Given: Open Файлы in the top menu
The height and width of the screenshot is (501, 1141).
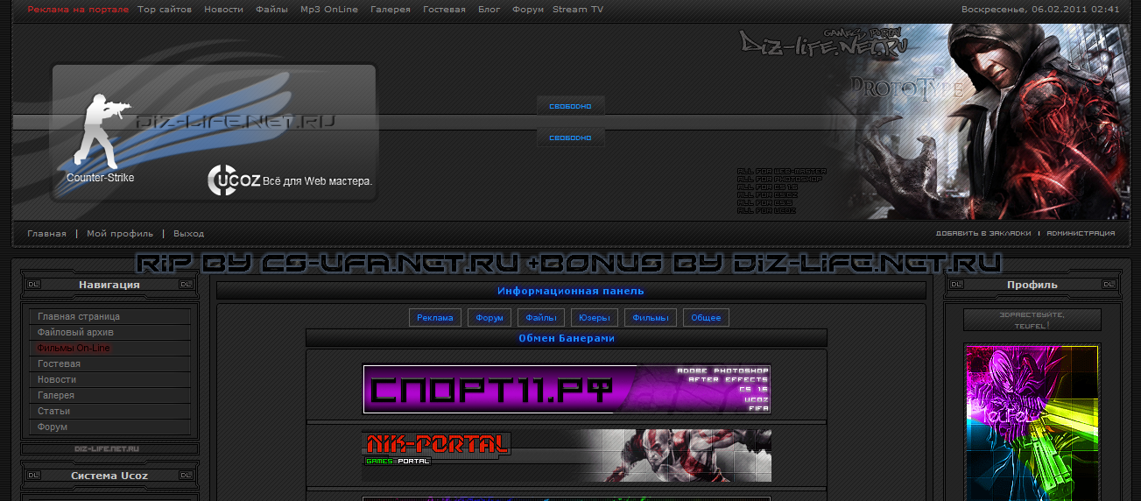Looking at the screenshot, I should point(272,10).
